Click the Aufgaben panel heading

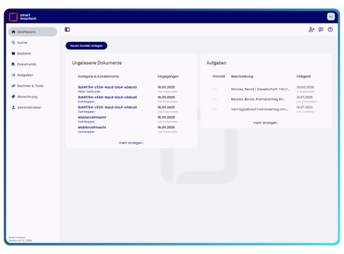[x=216, y=63]
